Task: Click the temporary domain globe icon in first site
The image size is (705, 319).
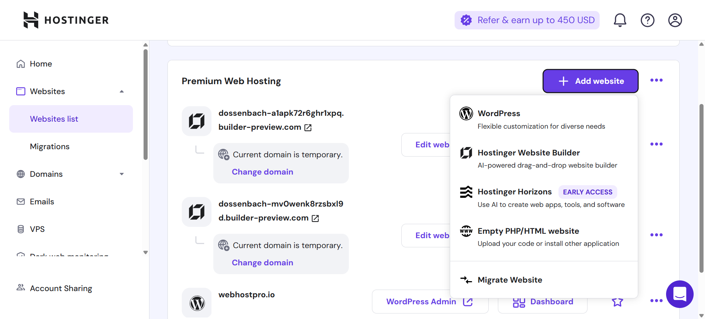Action: pos(224,155)
